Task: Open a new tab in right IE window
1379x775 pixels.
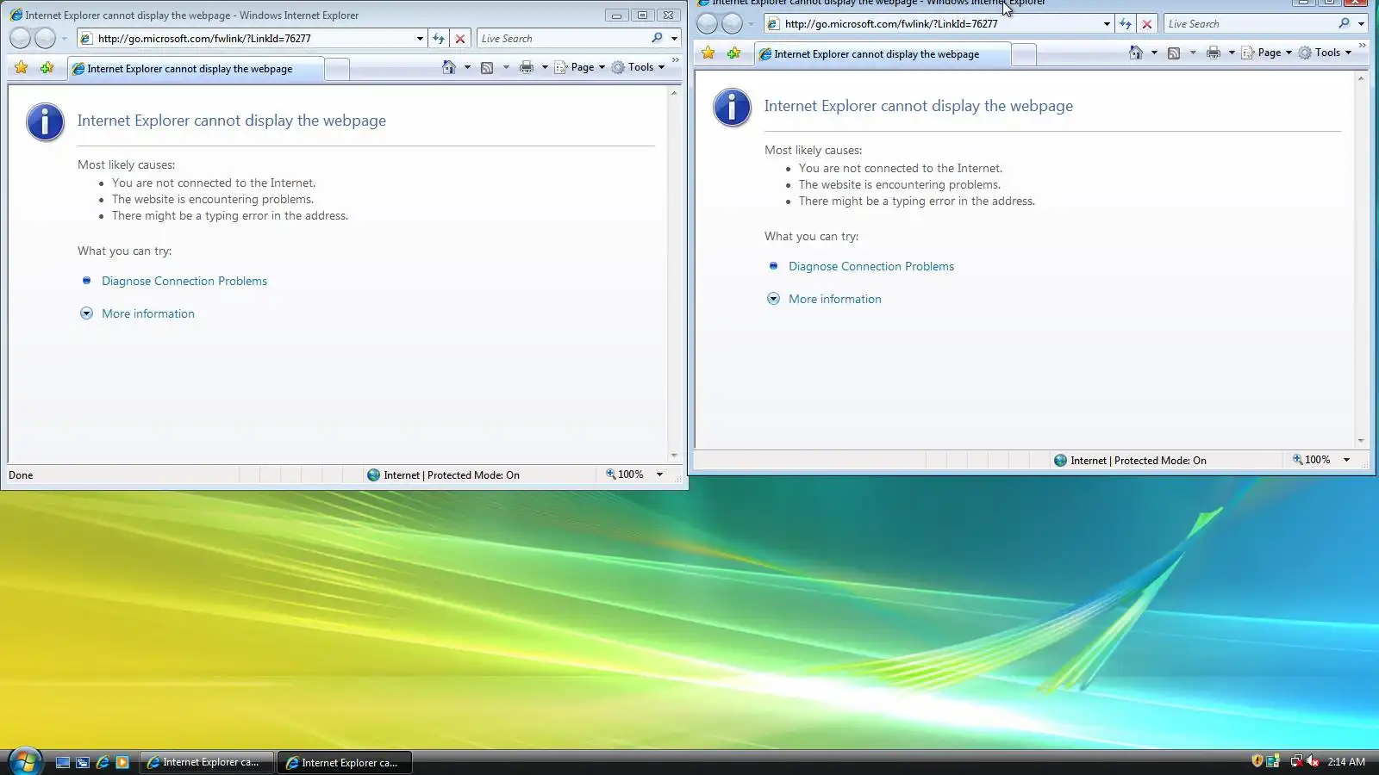Action: (x=1024, y=54)
